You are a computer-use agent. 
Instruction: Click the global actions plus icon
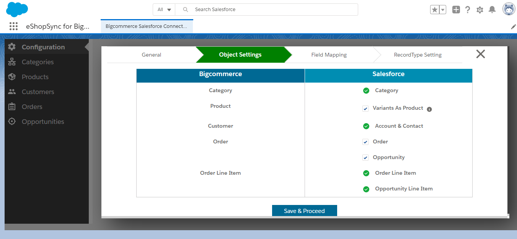[456, 10]
